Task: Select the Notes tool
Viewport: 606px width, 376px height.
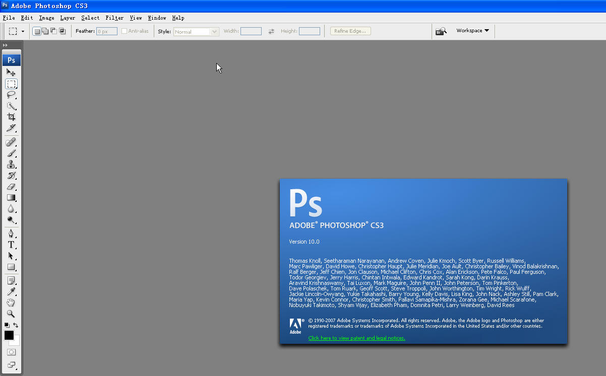Action: click(x=11, y=280)
